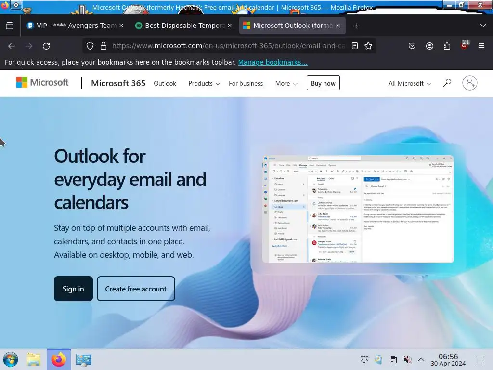Reload the current page
The height and width of the screenshot is (370, 493).
click(x=46, y=46)
